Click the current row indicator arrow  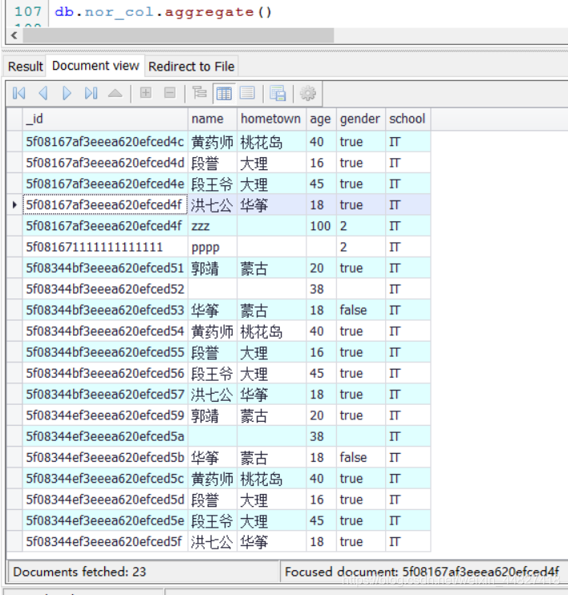click(14, 205)
